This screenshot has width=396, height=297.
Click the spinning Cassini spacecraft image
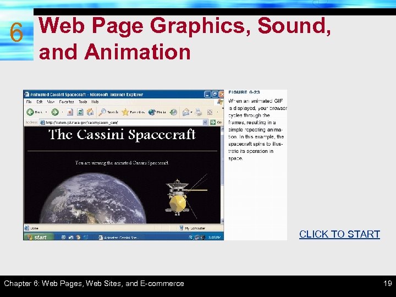(186, 196)
